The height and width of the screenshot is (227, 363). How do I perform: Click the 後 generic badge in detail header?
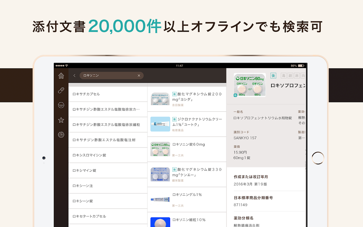coord(273,75)
